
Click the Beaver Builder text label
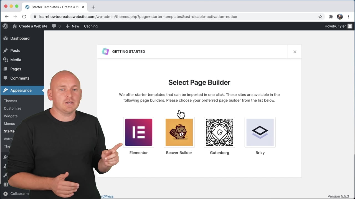[179, 153]
